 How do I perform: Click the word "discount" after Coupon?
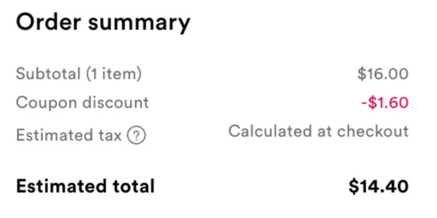(116, 102)
